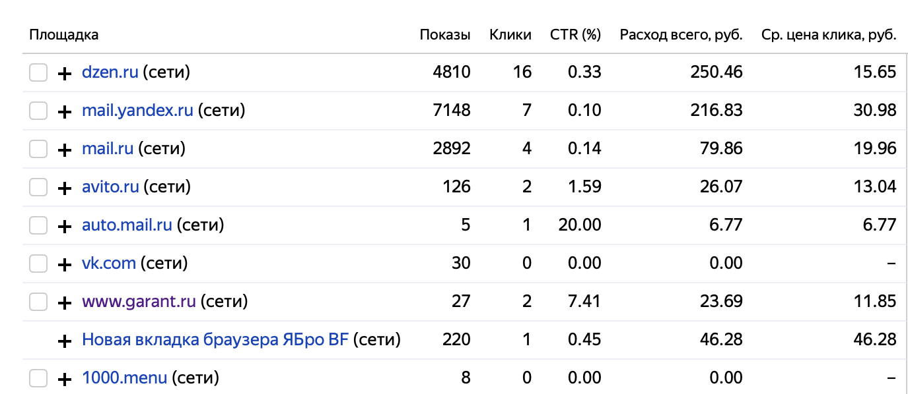This screenshot has height=394, width=908.
Task: Follow the www.garant.ru link
Action: click(139, 302)
